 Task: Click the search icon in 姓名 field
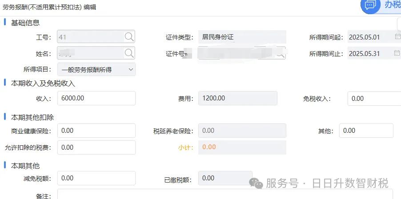tap(129, 53)
